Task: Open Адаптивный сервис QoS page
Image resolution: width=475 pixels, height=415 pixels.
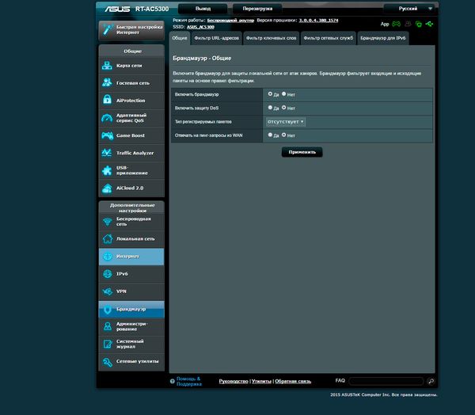Action: [x=131, y=117]
